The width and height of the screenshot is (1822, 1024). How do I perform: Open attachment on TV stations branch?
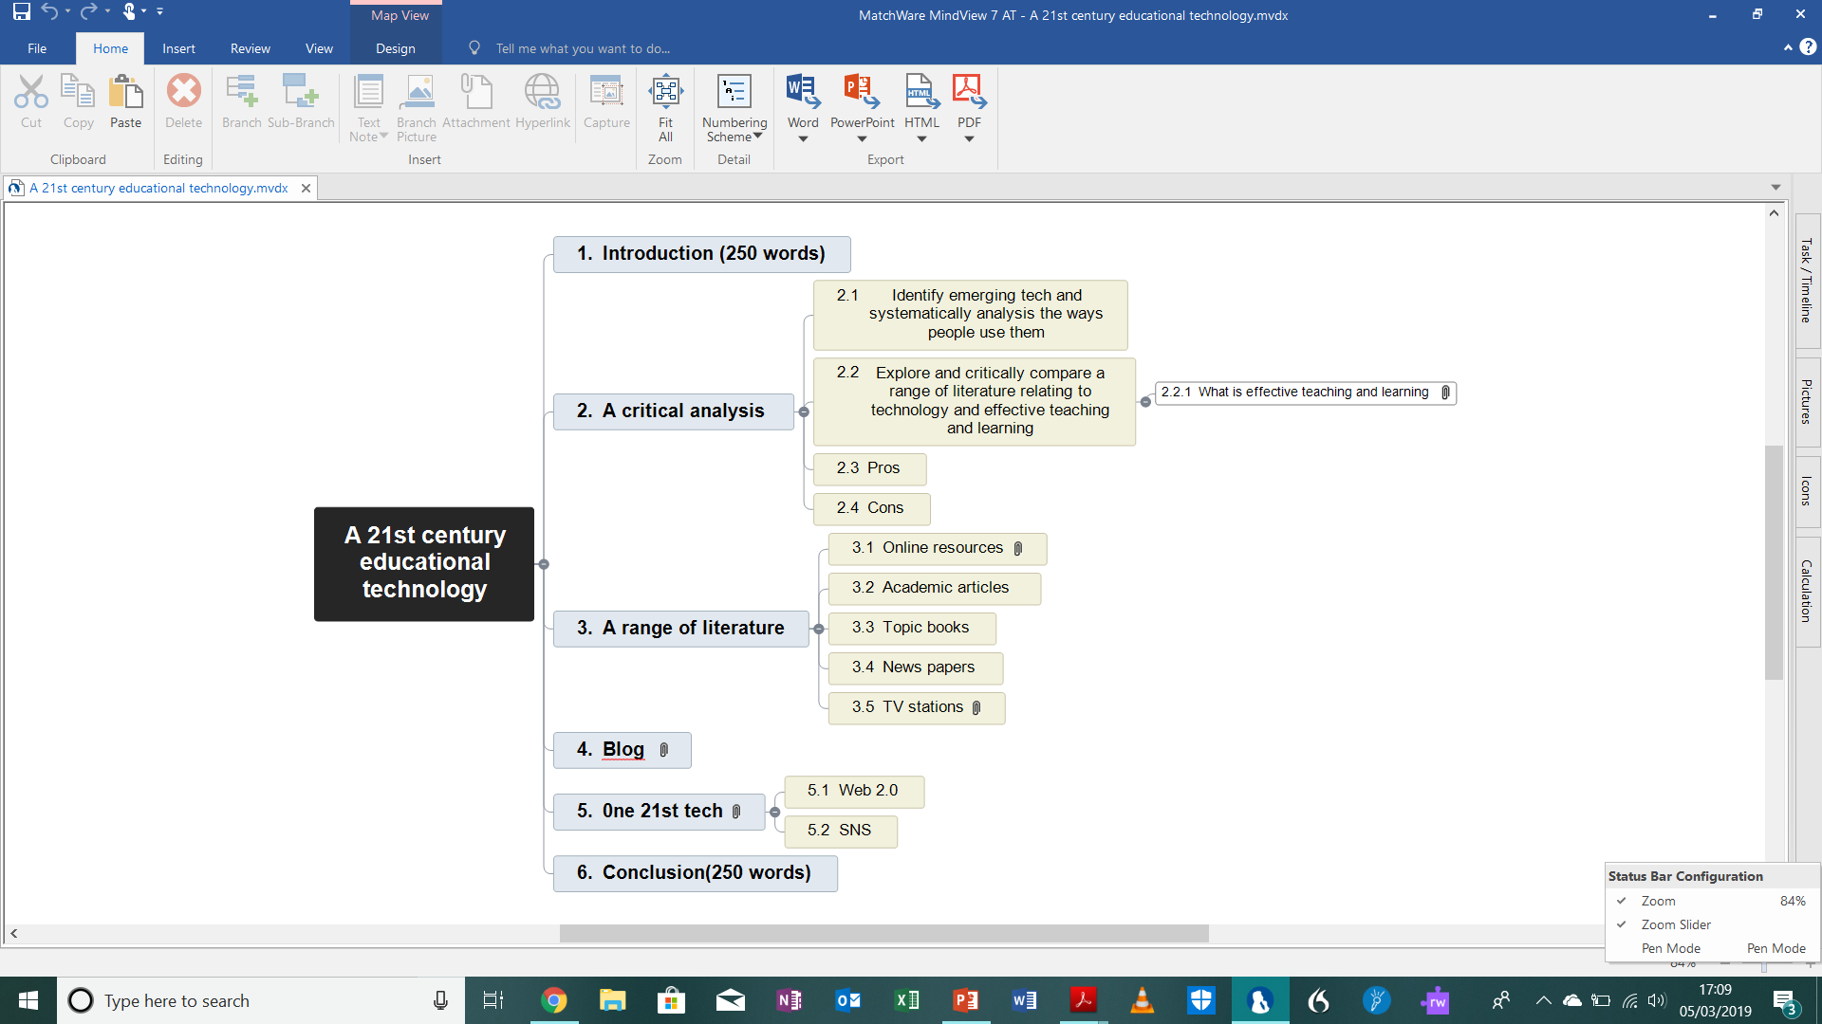click(x=976, y=707)
